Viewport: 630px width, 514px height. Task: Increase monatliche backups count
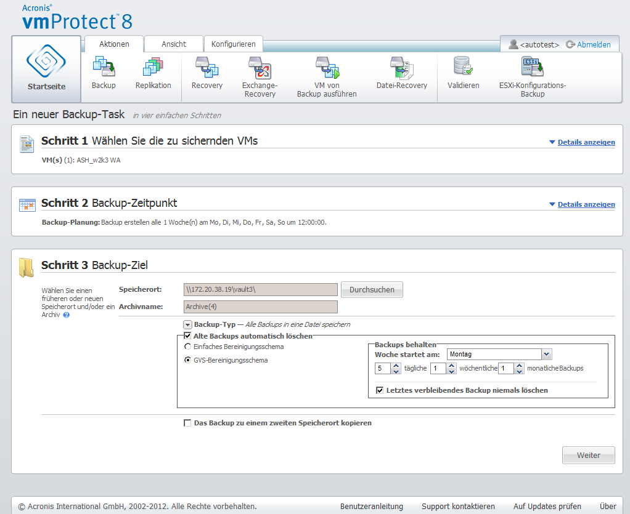point(520,366)
